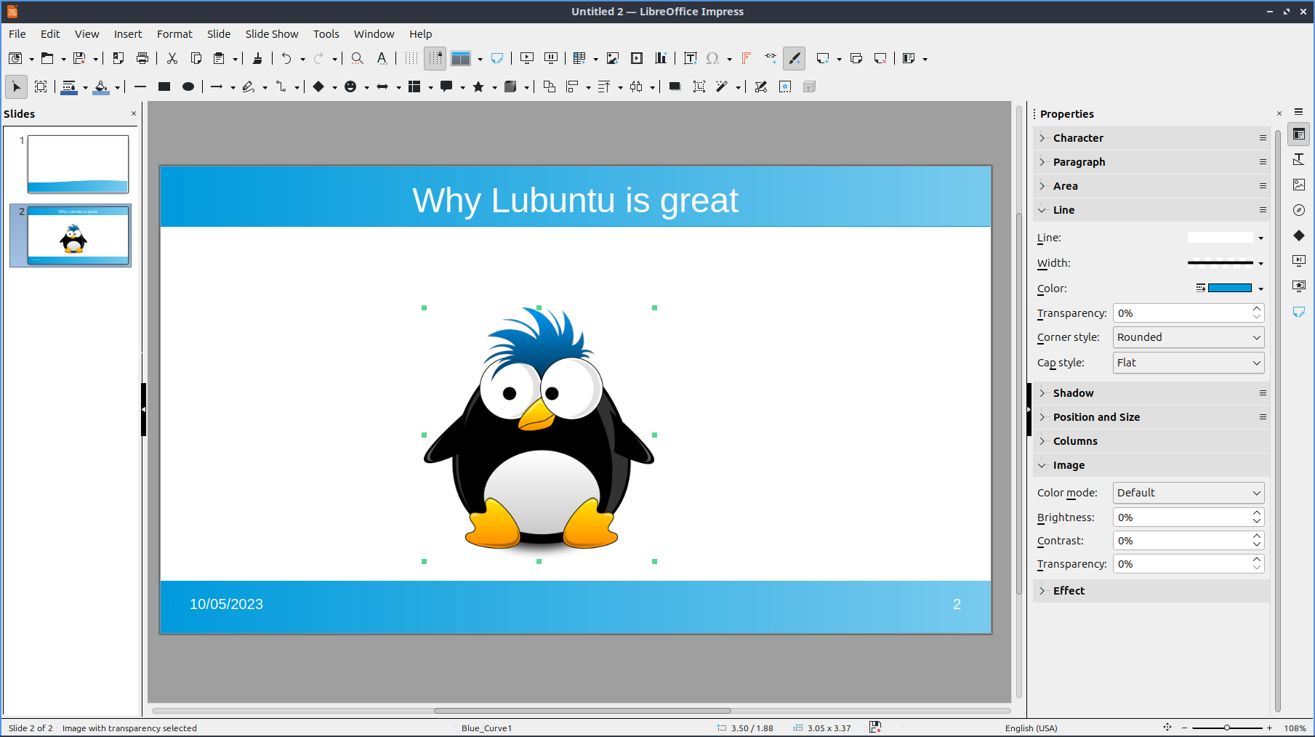Open the Fontwork text tool
This screenshot has width=1315, height=737.
[x=746, y=58]
